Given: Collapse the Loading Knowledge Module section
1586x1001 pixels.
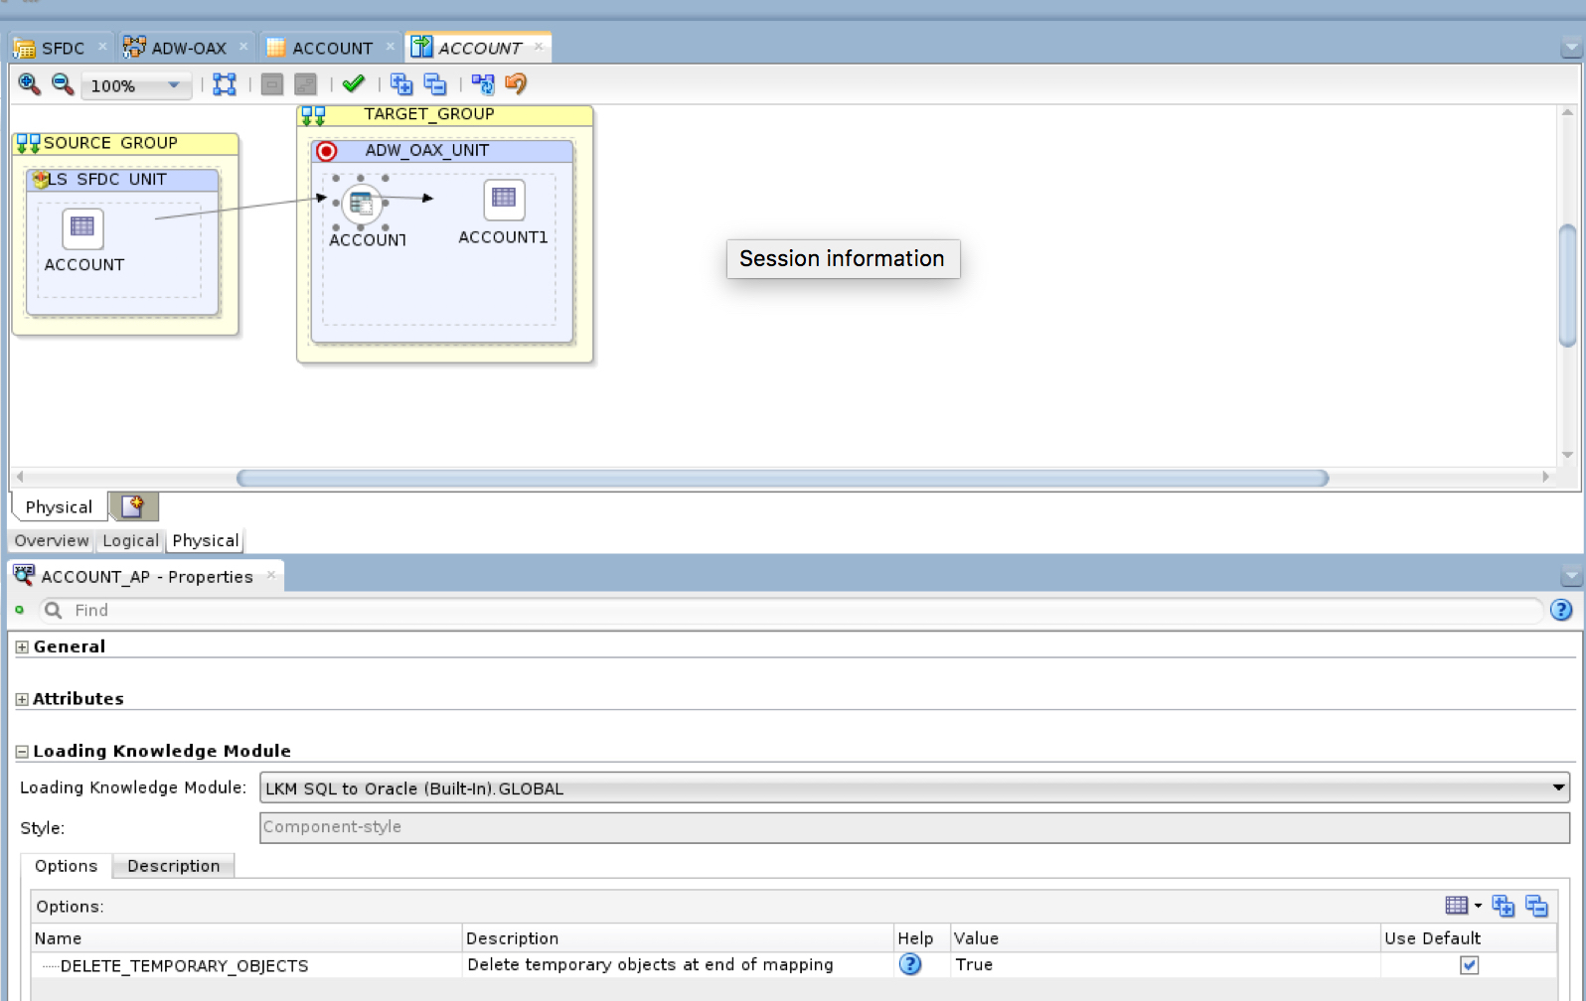Looking at the screenshot, I should (x=22, y=752).
